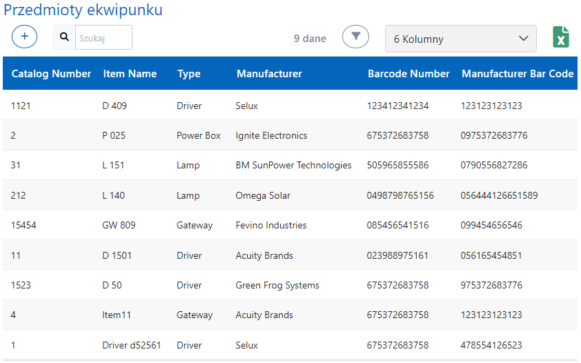This screenshot has width=581, height=363.
Task: Select the P 025 Power Box row
Action: coord(114,135)
